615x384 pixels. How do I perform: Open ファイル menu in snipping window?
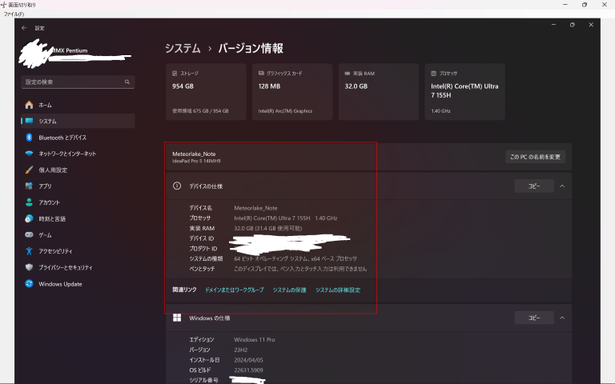coord(14,14)
